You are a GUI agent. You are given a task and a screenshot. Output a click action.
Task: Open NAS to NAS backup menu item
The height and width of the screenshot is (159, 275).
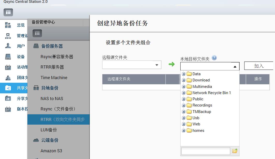(52, 99)
